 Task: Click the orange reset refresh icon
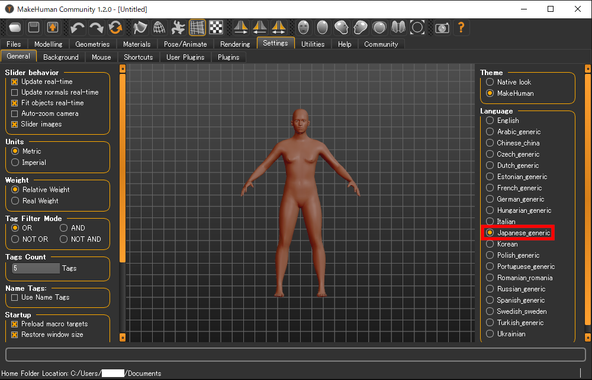(115, 27)
